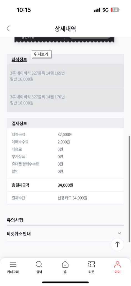
Task: Tap the 결제정보 section header
Action: click(65, 123)
